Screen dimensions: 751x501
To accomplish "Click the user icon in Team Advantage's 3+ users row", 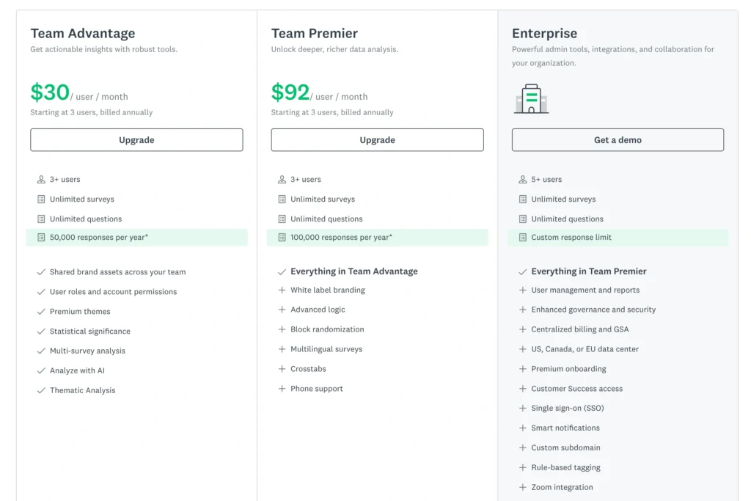I will [41, 180].
